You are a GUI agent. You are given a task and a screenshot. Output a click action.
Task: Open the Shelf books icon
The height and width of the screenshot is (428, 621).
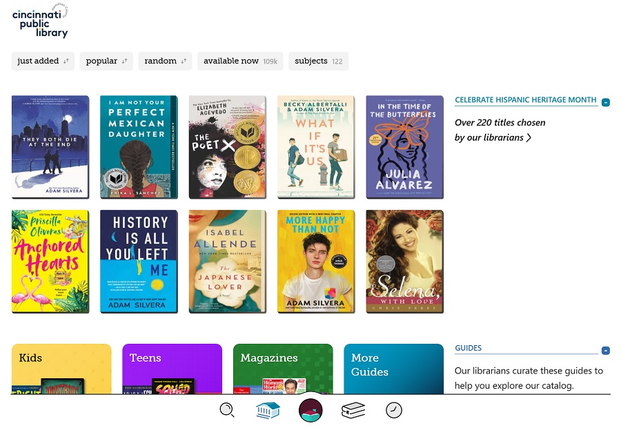(x=353, y=410)
